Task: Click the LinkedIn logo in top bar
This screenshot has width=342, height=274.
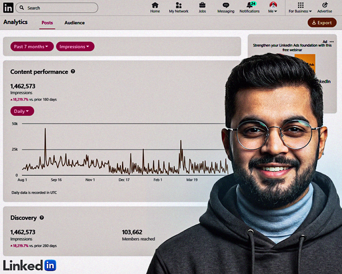Action: 8,8
